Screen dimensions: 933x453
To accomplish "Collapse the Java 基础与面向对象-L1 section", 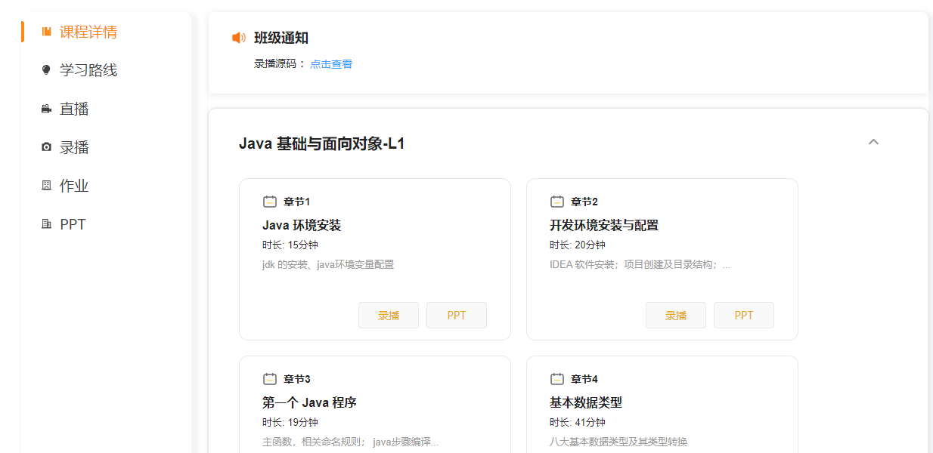I will click(873, 142).
